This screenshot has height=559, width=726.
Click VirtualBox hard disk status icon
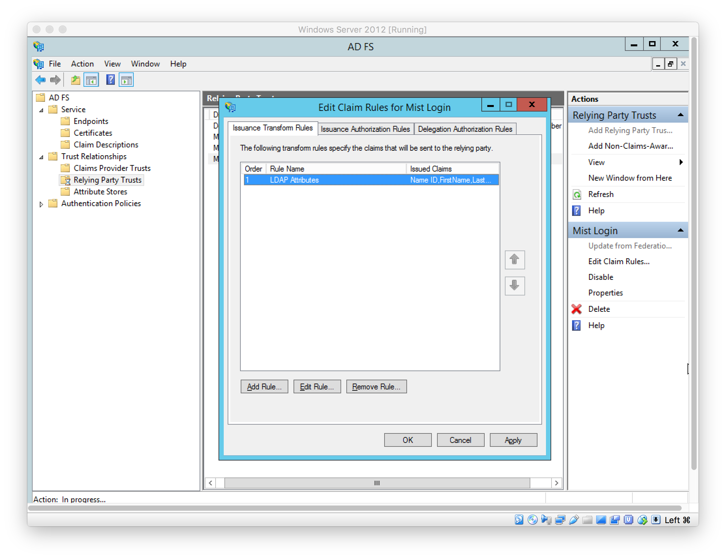click(519, 520)
